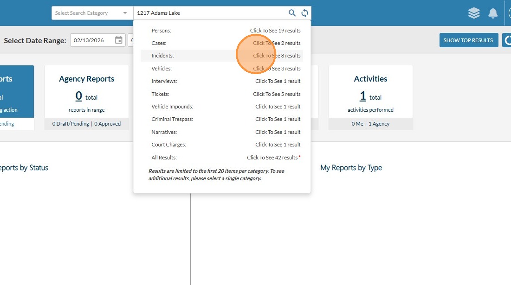Click the 'activities performed' text
Screen dimensions: 511x285
tap(370, 110)
